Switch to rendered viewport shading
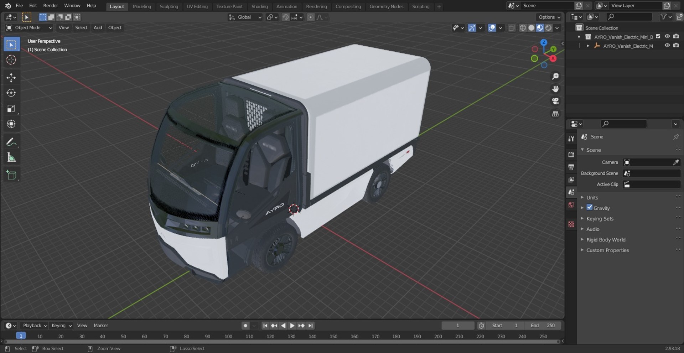 click(548, 28)
